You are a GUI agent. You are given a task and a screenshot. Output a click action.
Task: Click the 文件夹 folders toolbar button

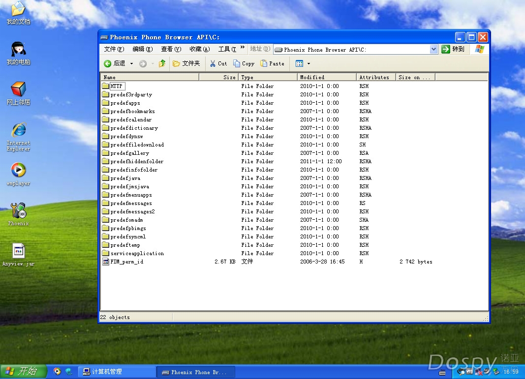pyautogui.click(x=186, y=63)
